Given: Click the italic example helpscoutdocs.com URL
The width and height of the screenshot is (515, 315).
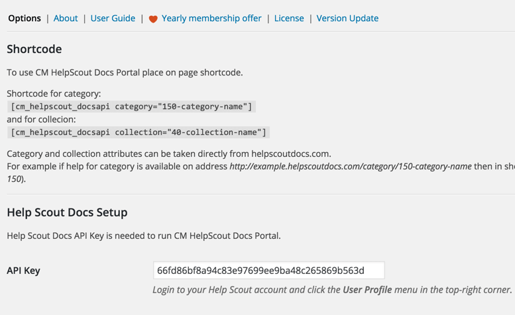Looking at the screenshot, I should 351,166.
